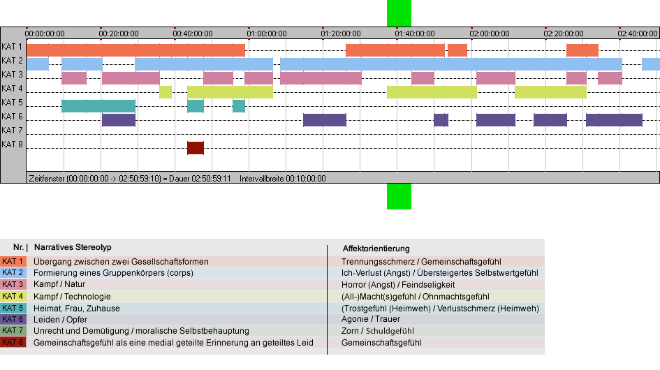The height and width of the screenshot is (370, 660).
Task: Click the 'Nr.' column header
Action: 18,248
